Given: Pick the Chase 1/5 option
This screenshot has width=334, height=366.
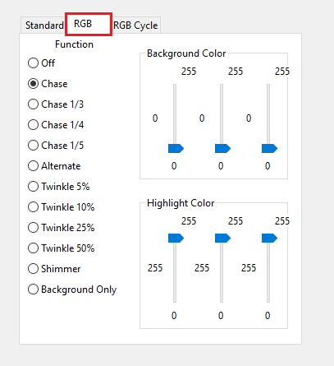Looking at the screenshot, I should click(x=56, y=146).
